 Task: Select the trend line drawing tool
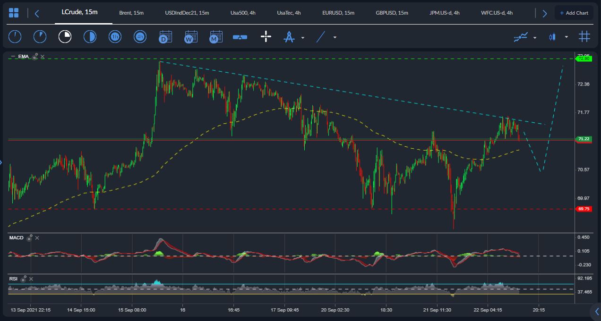click(x=321, y=37)
